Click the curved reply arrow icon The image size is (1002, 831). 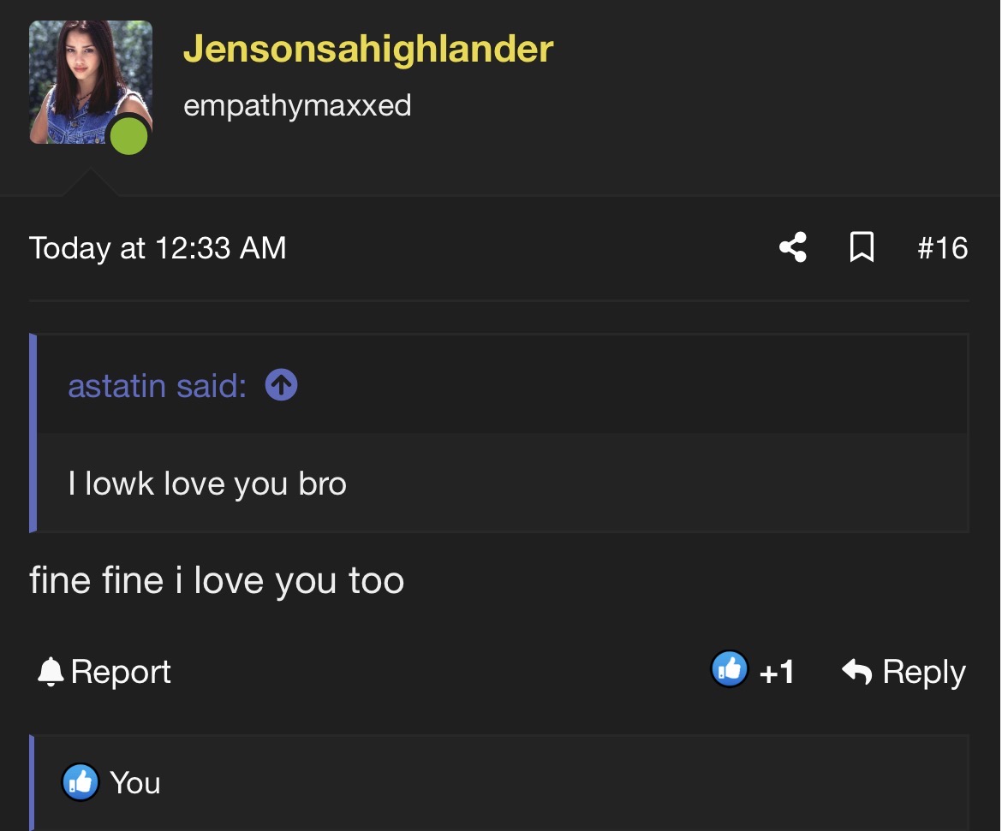[856, 672]
